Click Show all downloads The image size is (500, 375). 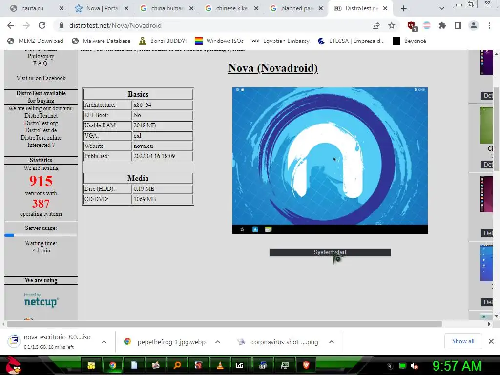point(463,341)
